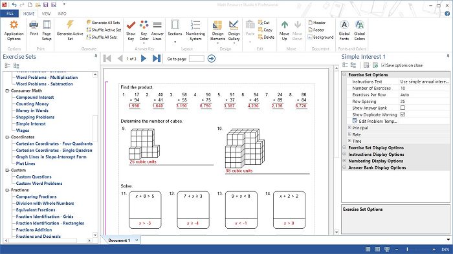Go to the first page
The image size is (453, 254).
[107, 59]
